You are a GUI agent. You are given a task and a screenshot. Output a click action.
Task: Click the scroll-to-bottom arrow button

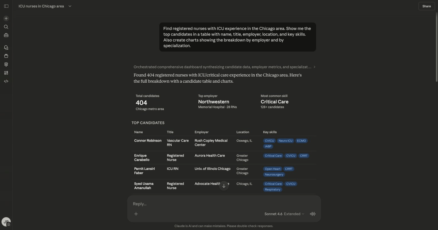[x=224, y=186]
